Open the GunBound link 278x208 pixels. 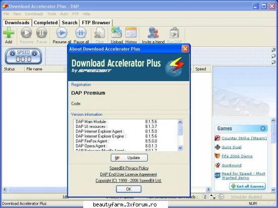click(232, 165)
